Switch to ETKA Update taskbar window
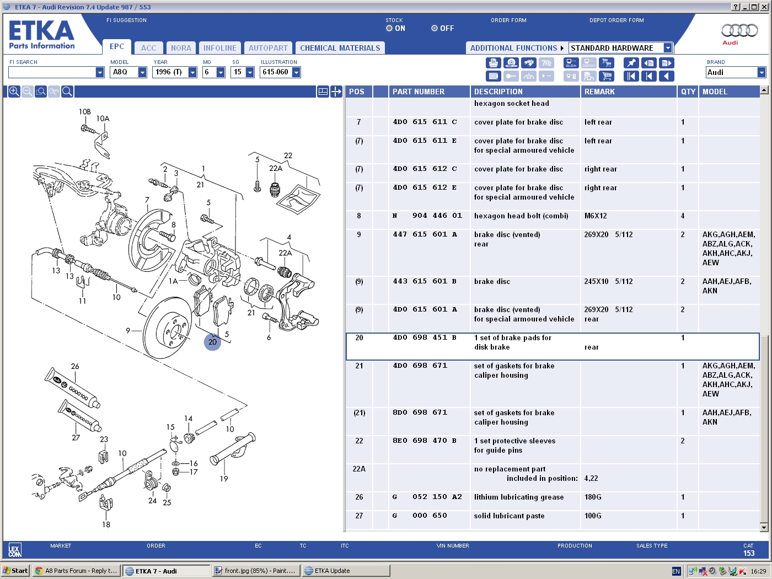772x579 pixels. point(346,571)
